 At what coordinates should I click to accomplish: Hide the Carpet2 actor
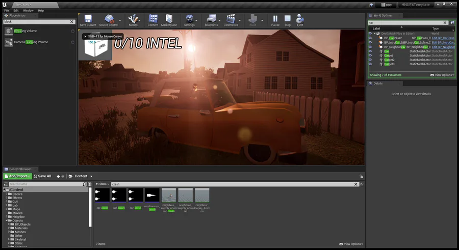click(x=370, y=60)
